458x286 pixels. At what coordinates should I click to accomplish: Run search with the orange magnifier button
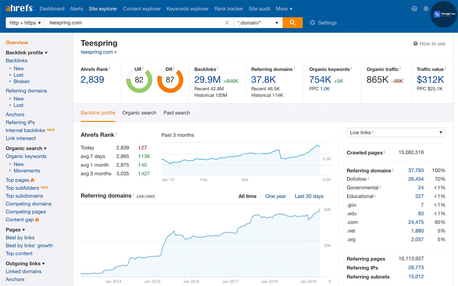(292, 23)
